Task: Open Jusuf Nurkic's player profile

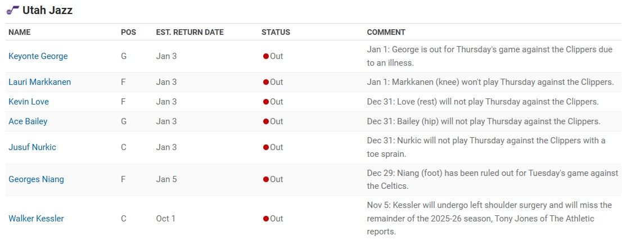Action: tap(32, 147)
